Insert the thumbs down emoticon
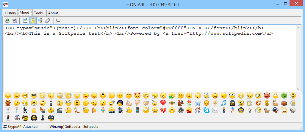The width and height of the screenshot is (305, 132). (x=137, y=103)
